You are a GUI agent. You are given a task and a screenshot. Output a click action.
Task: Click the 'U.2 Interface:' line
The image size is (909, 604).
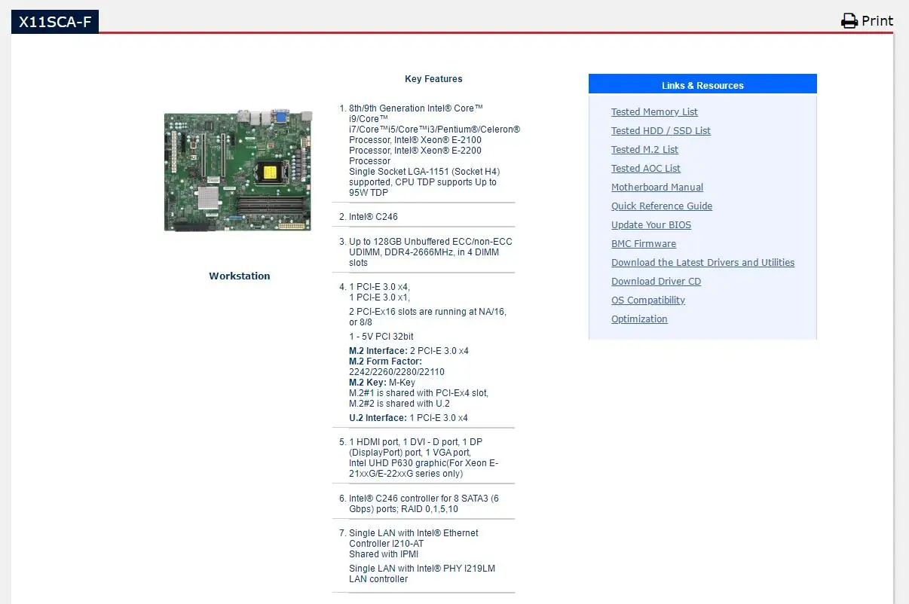[x=409, y=418]
